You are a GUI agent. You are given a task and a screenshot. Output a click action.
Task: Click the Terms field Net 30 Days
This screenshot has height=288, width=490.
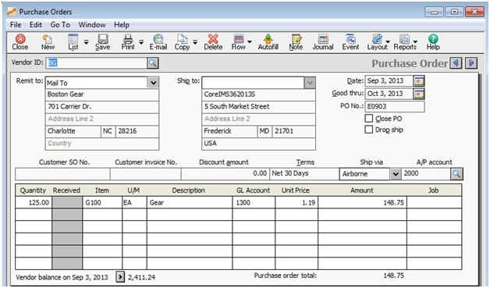click(304, 173)
